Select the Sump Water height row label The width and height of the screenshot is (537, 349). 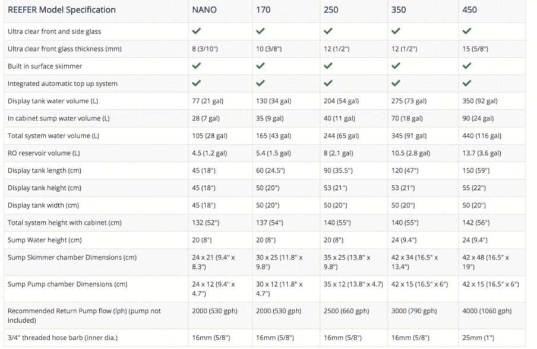tap(45, 240)
